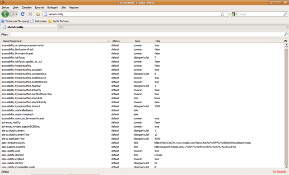Click the about:config address field
This screenshot has height=175, width=289.
(134, 14)
